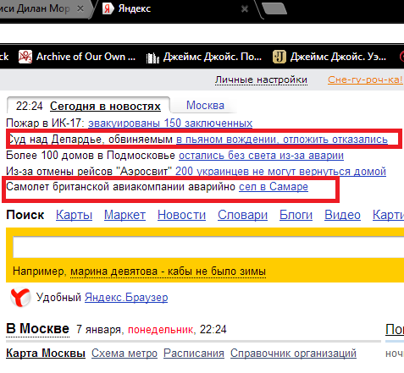
Task: Open Личные настройки
Action: pyautogui.click(x=261, y=80)
